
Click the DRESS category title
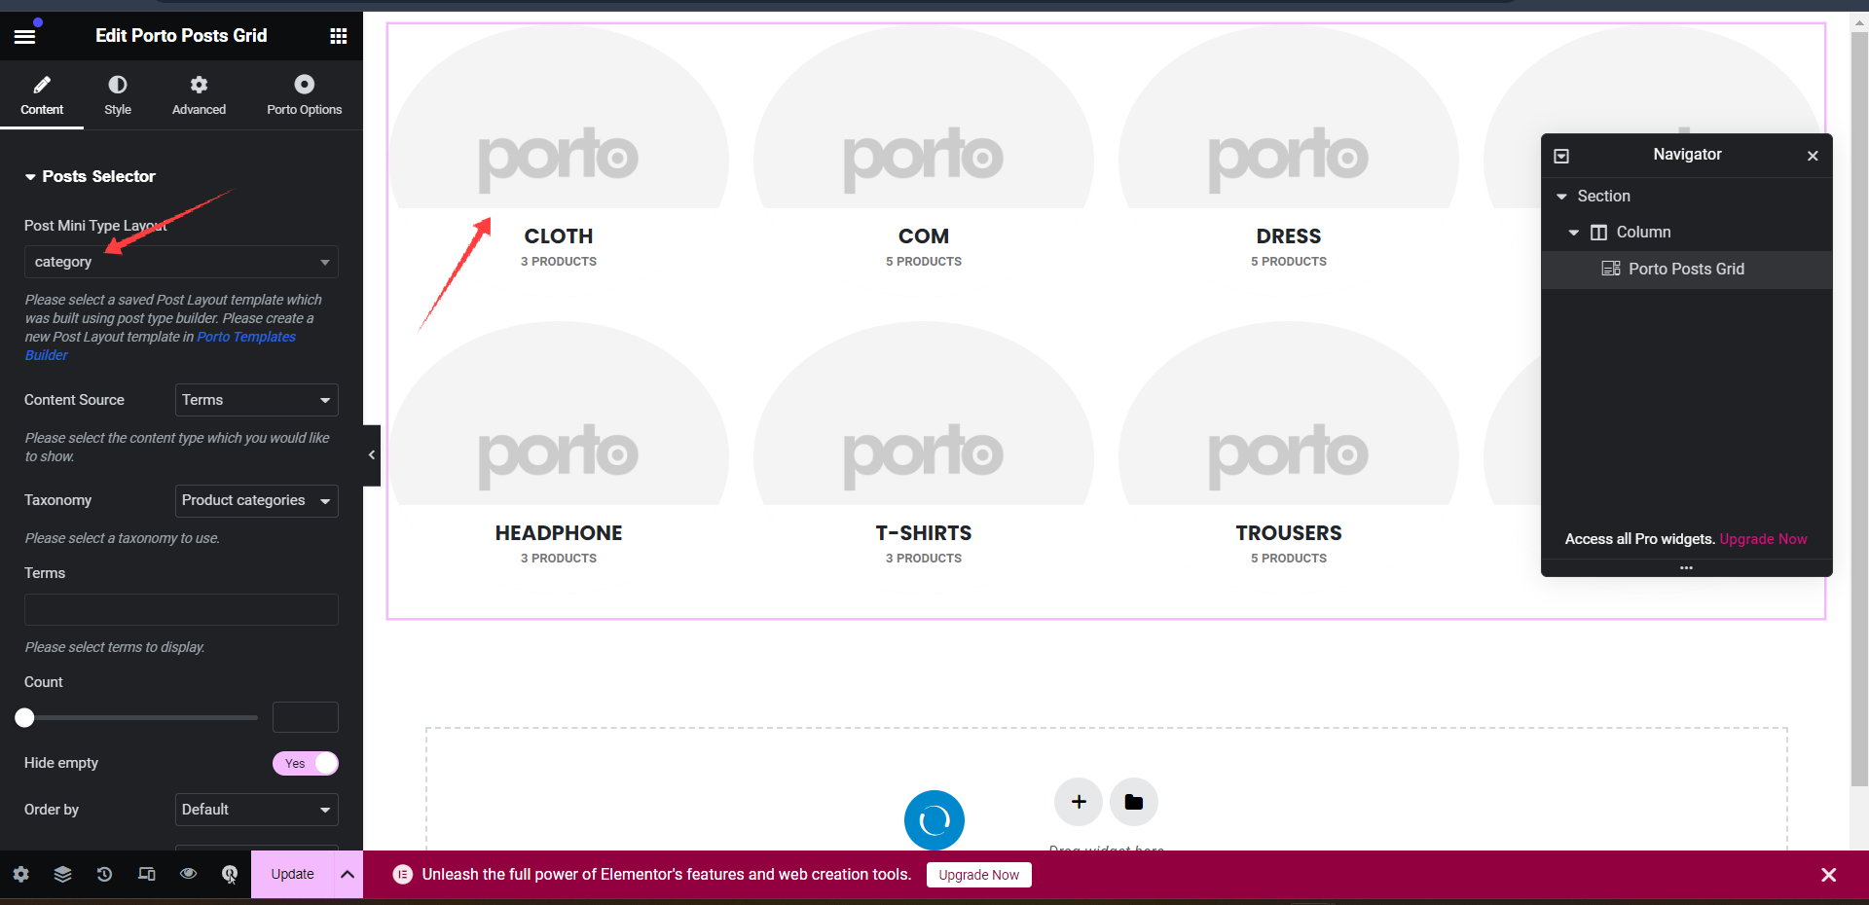pyautogui.click(x=1289, y=236)
